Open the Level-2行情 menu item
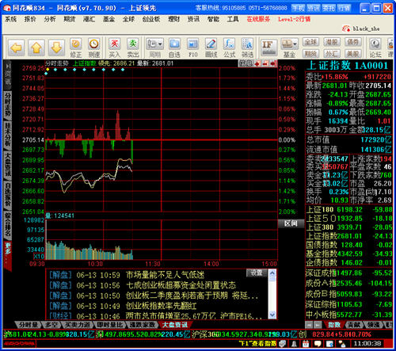The width and height of the screenshot is (396, 351). point(295,19)
